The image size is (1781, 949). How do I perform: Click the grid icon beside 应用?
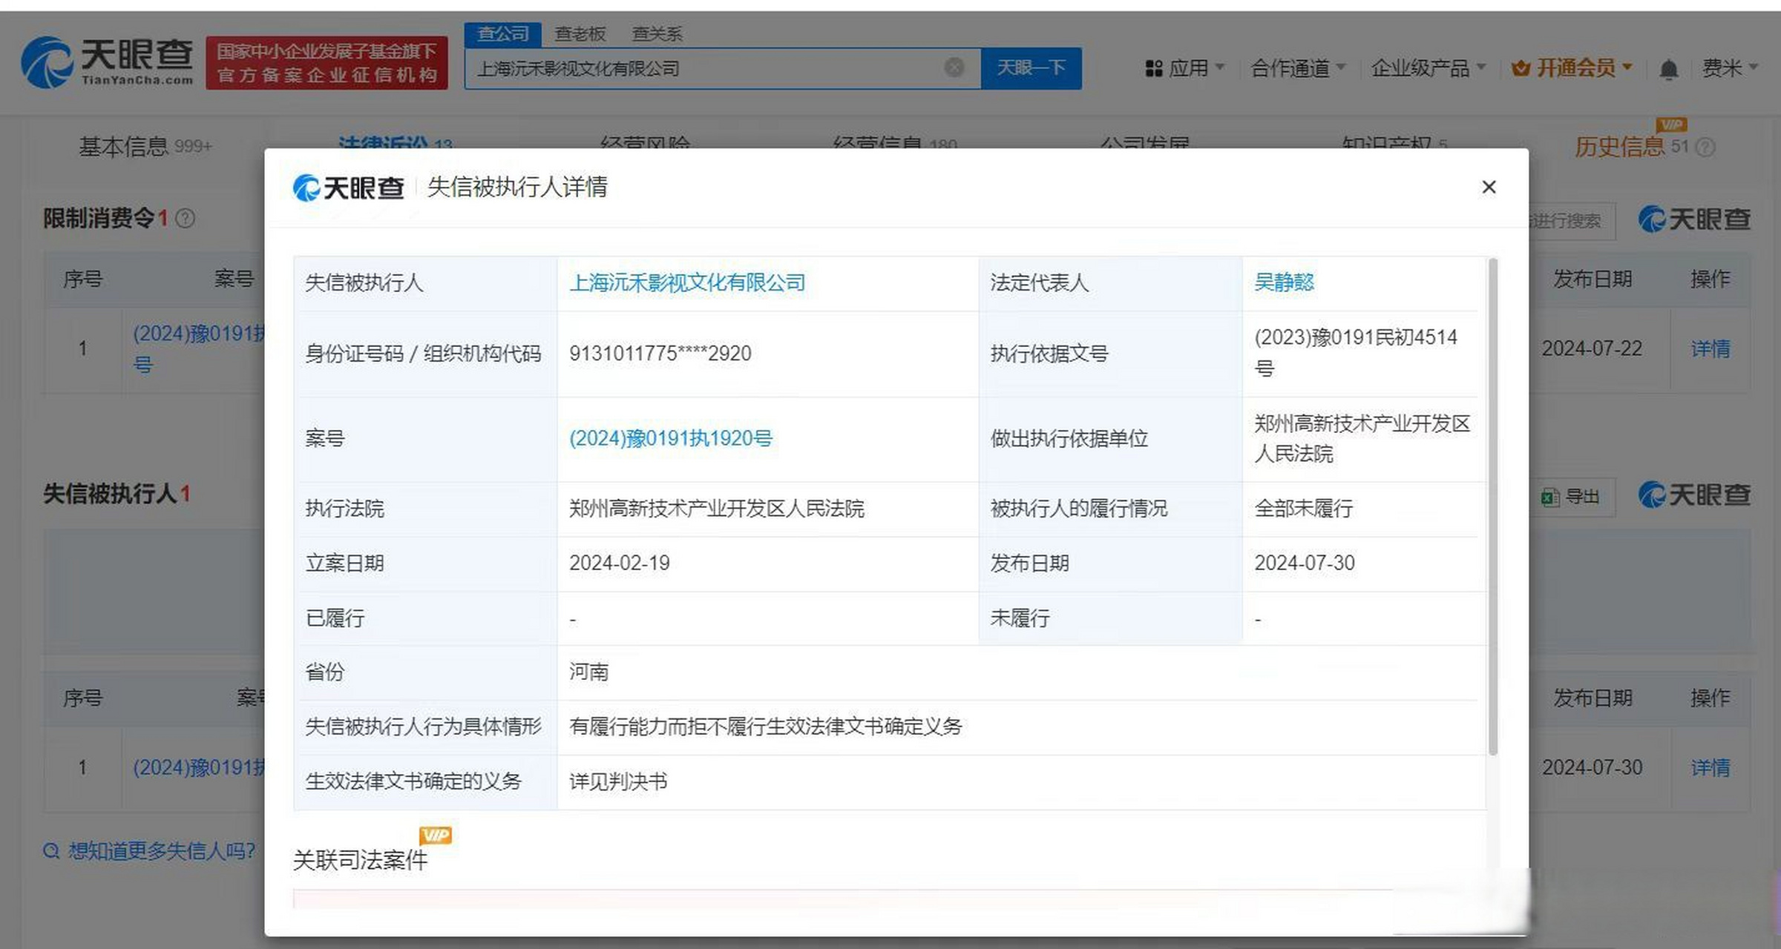coord(1153,69)
